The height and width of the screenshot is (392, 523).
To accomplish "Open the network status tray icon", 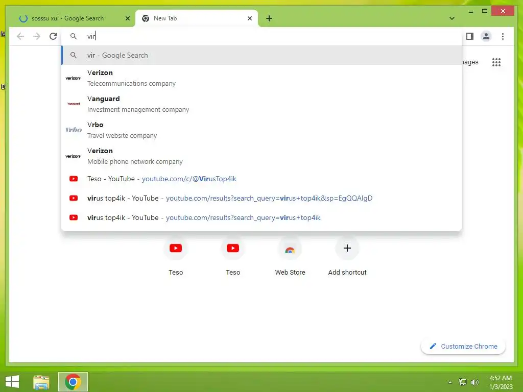I will [462, 382].
